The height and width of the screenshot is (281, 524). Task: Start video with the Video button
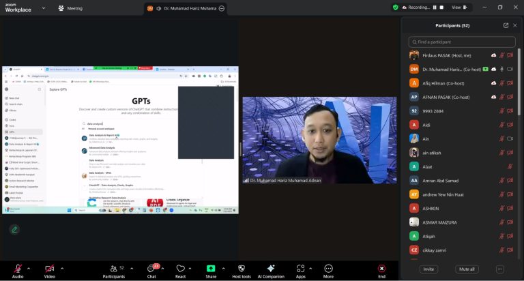click(x=49, y=269)
